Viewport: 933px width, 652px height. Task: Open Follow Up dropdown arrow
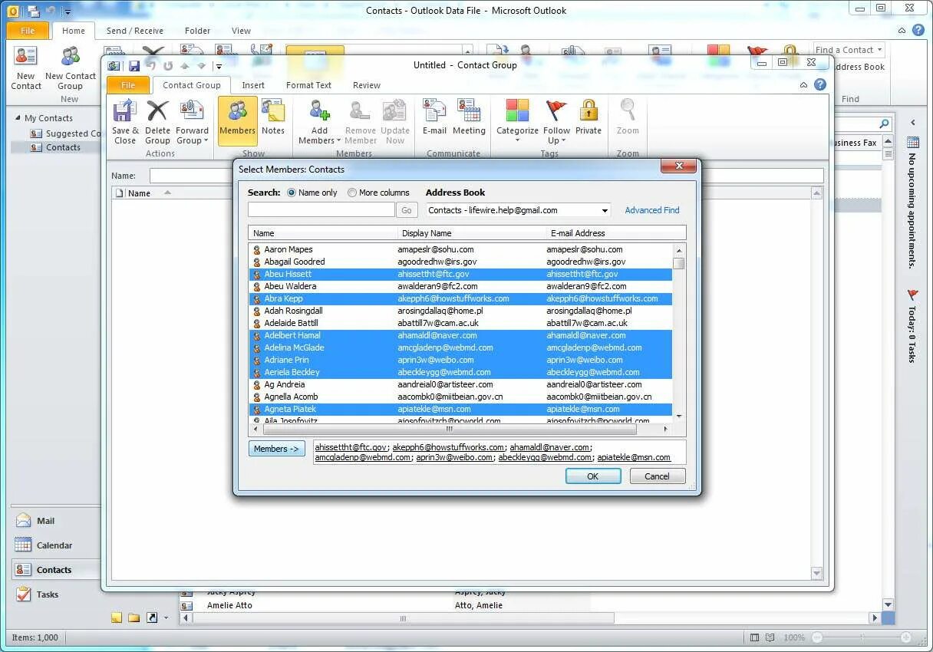coord(563,141)
